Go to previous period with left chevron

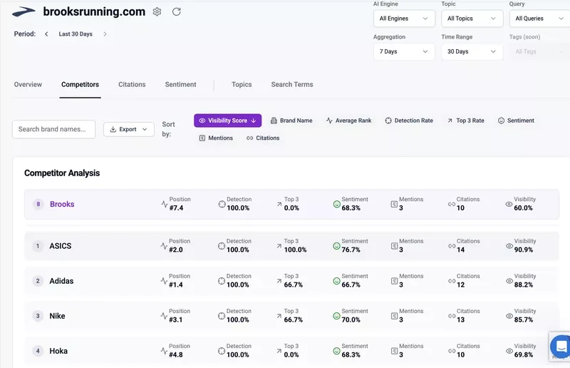pos(46,34)
